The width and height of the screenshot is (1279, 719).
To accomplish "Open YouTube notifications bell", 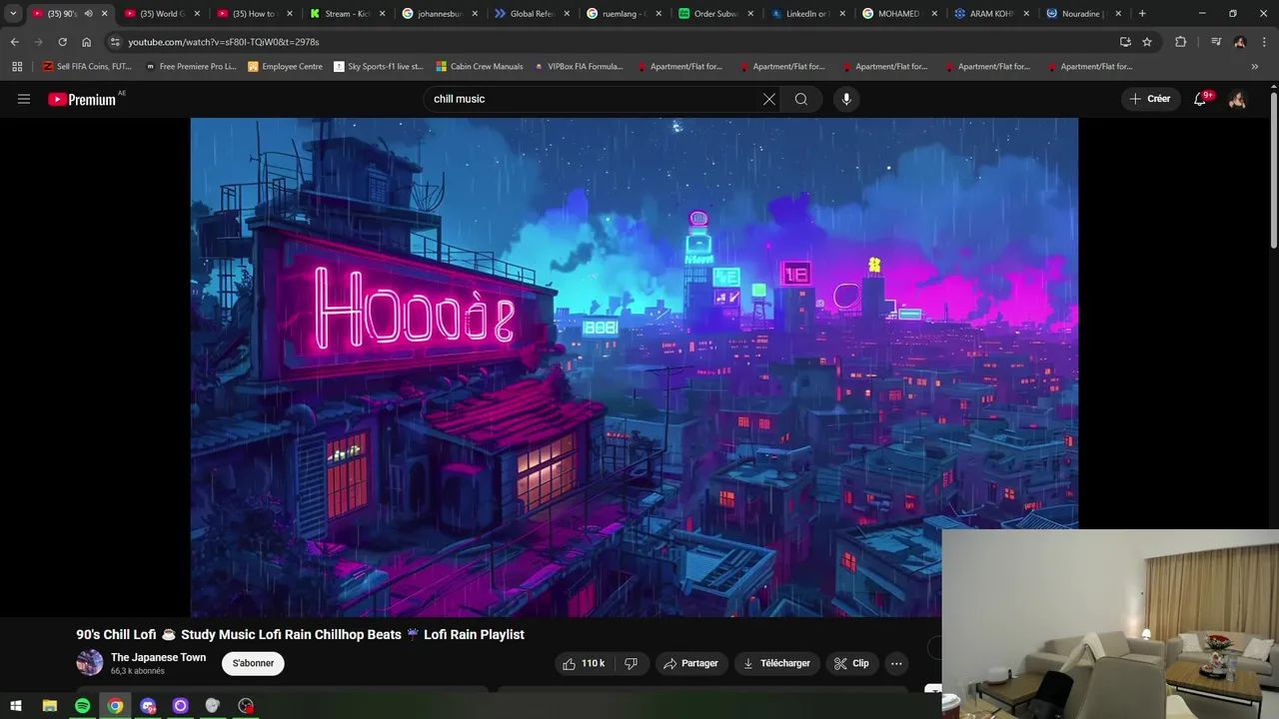I will tap(1200, 99).
